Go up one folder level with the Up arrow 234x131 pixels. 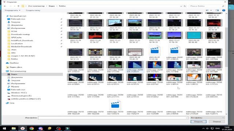tap(18, 6)
